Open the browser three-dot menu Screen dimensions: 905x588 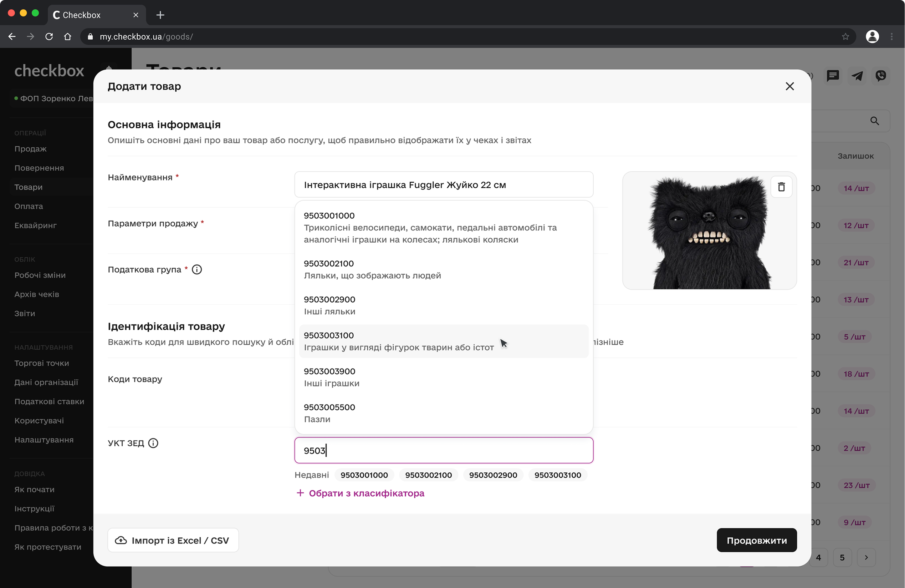click(x=892, y=36)
